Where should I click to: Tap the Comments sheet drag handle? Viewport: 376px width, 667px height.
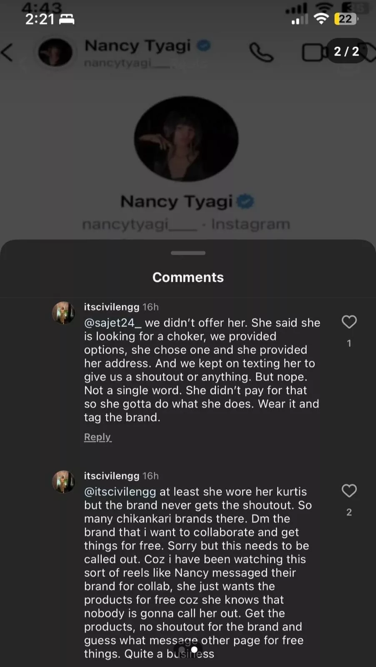pos(188,253)
